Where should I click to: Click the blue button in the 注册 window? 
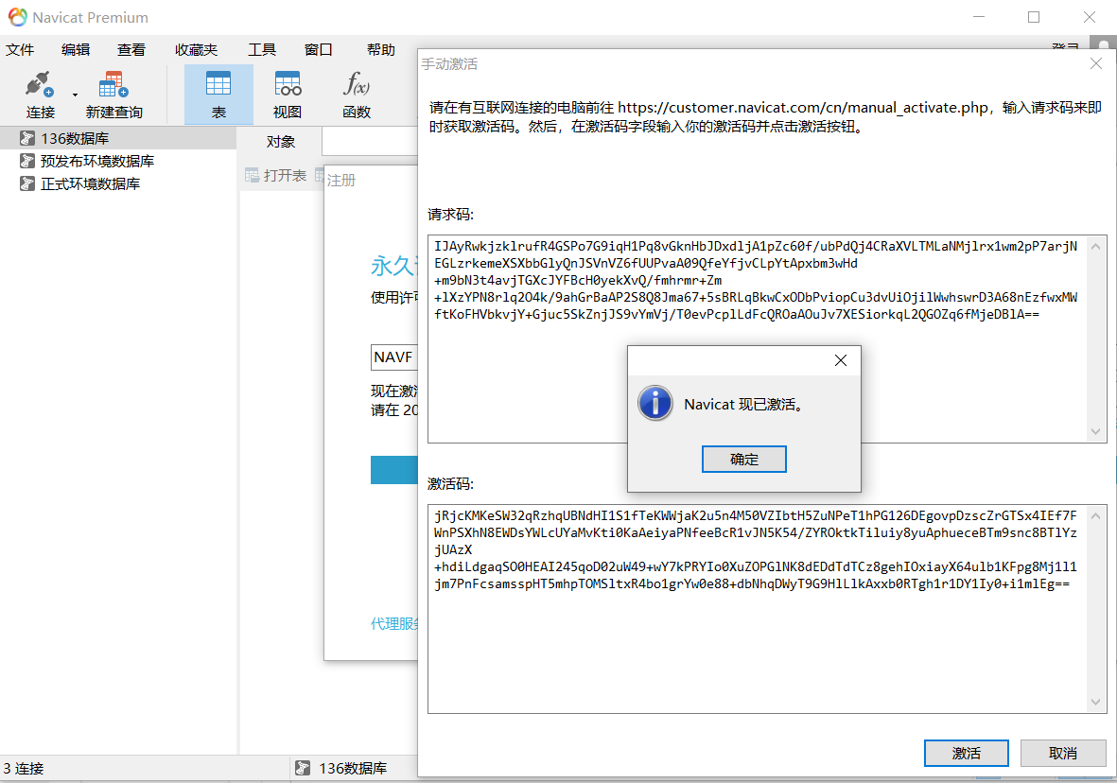(x=394, y=470)
